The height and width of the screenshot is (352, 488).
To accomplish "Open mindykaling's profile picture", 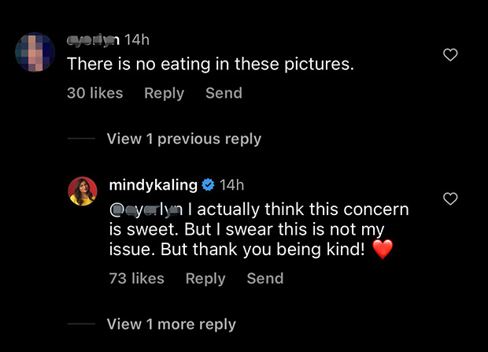I will coord(83,191).
